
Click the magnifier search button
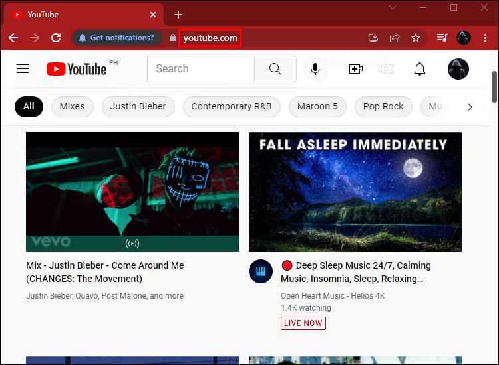[275, 69]
